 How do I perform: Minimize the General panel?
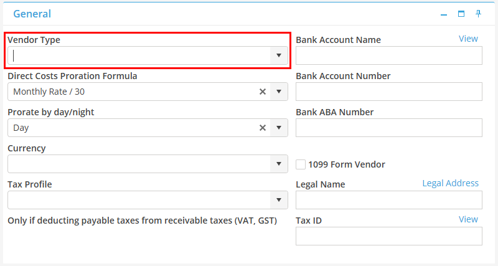point(443,14)
